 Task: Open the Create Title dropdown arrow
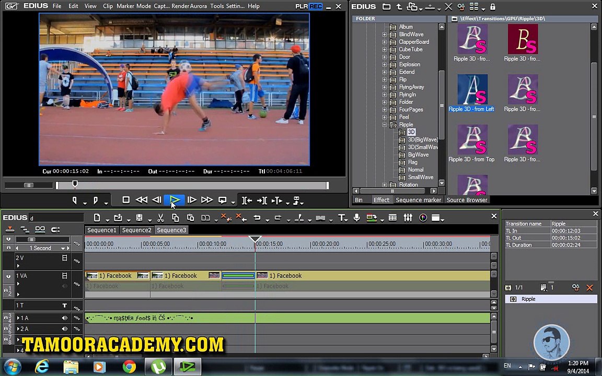point(346,220)
